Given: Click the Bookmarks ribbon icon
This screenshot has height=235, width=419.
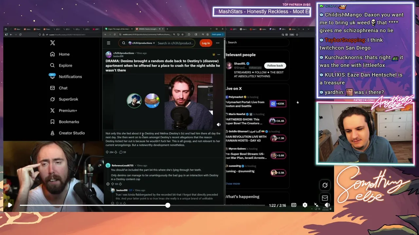Looking at the screenshot, I should click(52, 122).
